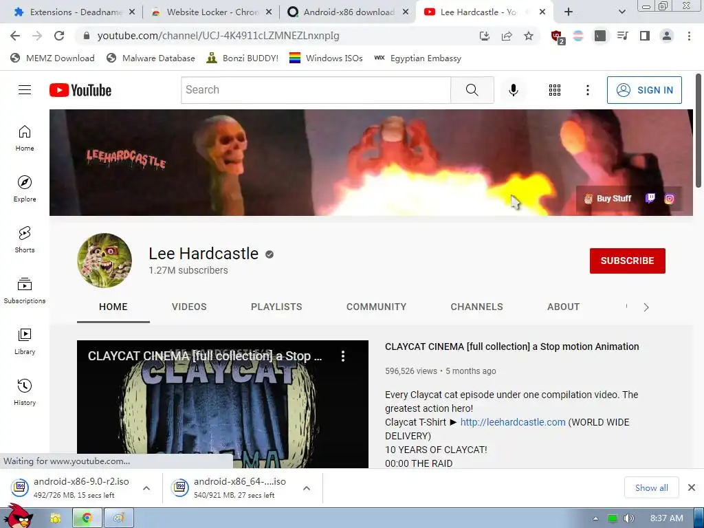The height and width of the screenshot is (528, 704).
Task: Open Subscriptions in sidebar
Action: 25,291
